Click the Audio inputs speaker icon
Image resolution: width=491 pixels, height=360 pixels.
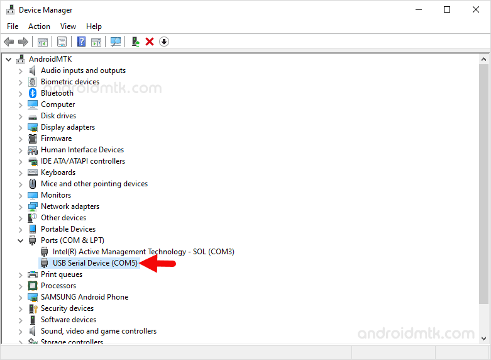click(x=33, y=70)
